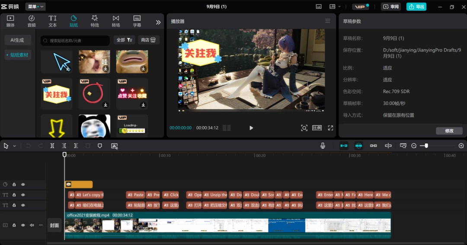Viewport: 467px width, 245px height.
Task: Hide the English subtitle text track
Action: [x=23, y=195]
